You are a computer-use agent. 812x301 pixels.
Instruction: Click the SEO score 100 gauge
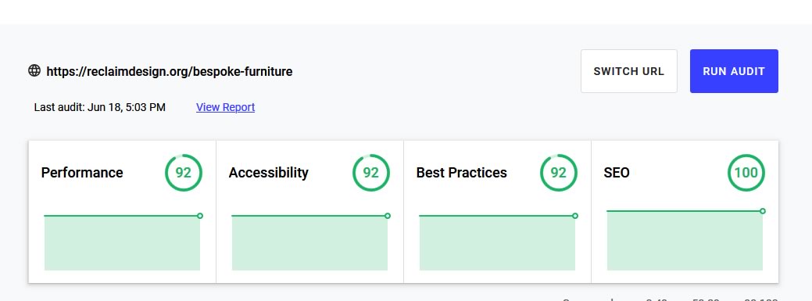pyautogui.click(x=746, y=173)
